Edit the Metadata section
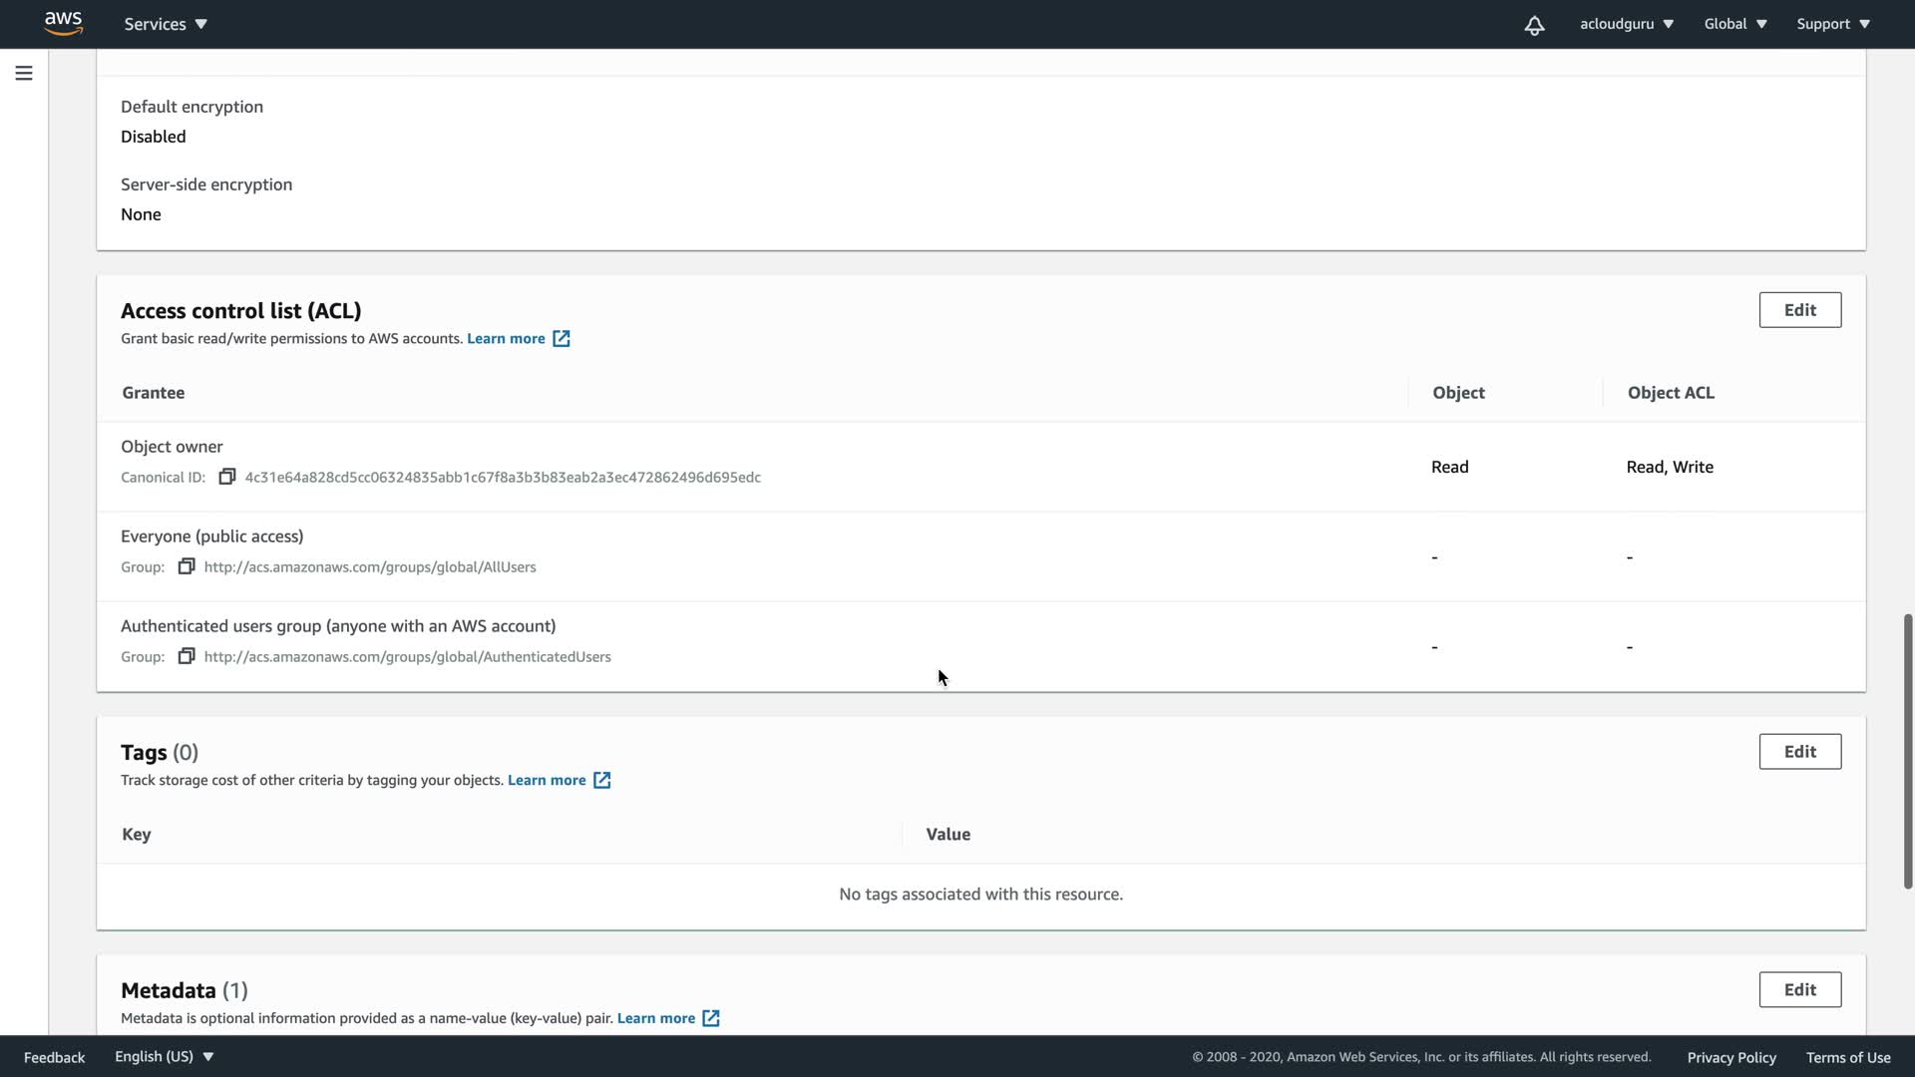The height and width of the screenshot is (1077, 1915). (x=1799, y=990)
